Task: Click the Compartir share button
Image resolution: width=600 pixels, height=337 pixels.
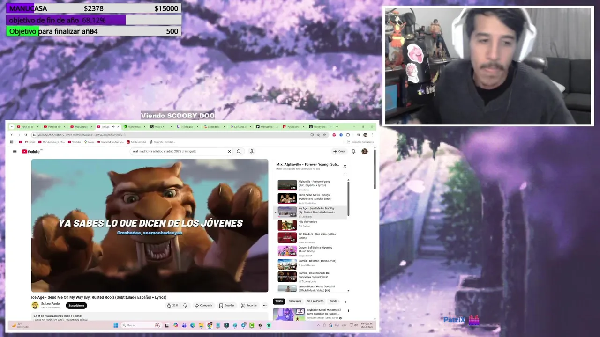Action: [x=203, y=305]
